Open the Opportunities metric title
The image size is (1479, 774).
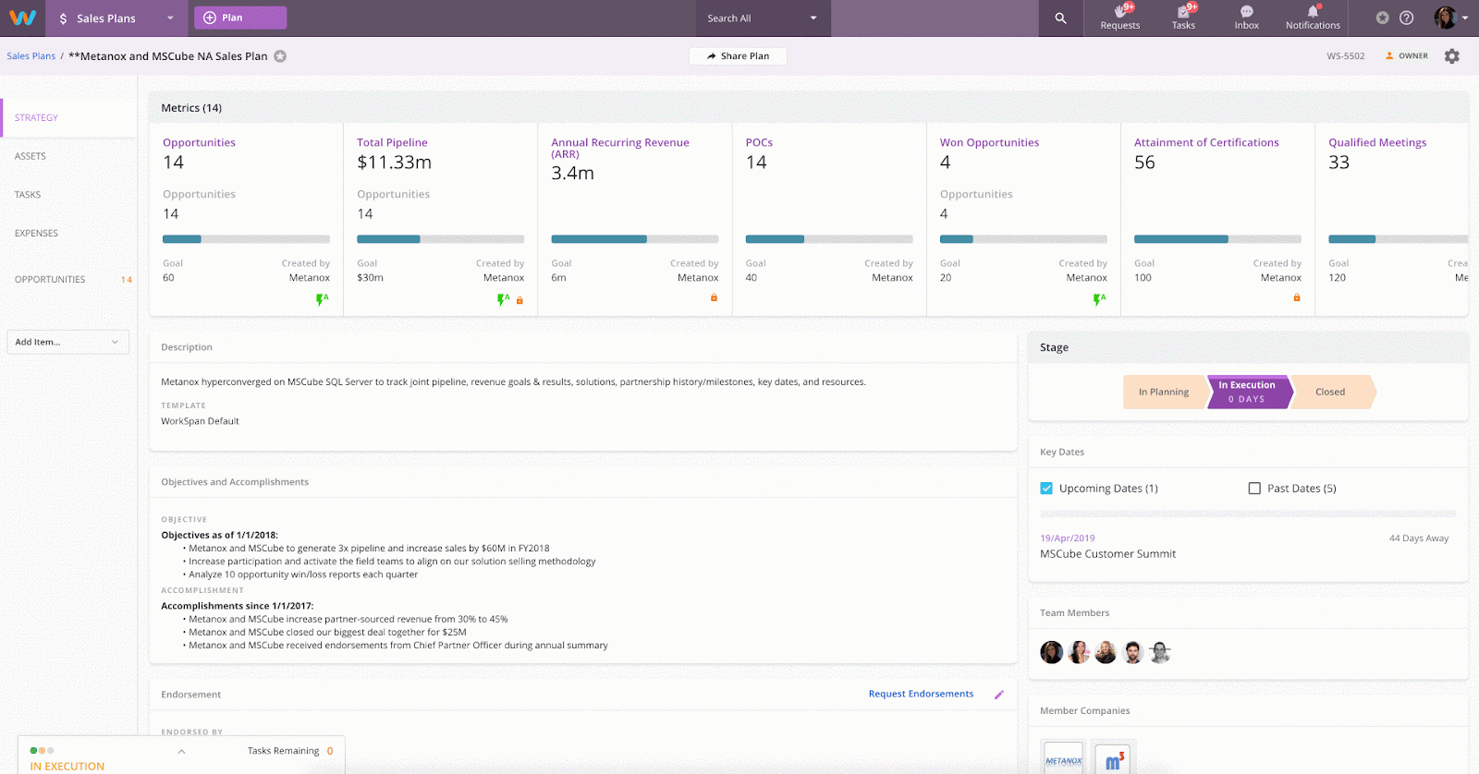pyautogui.click(x=199, y=142)
